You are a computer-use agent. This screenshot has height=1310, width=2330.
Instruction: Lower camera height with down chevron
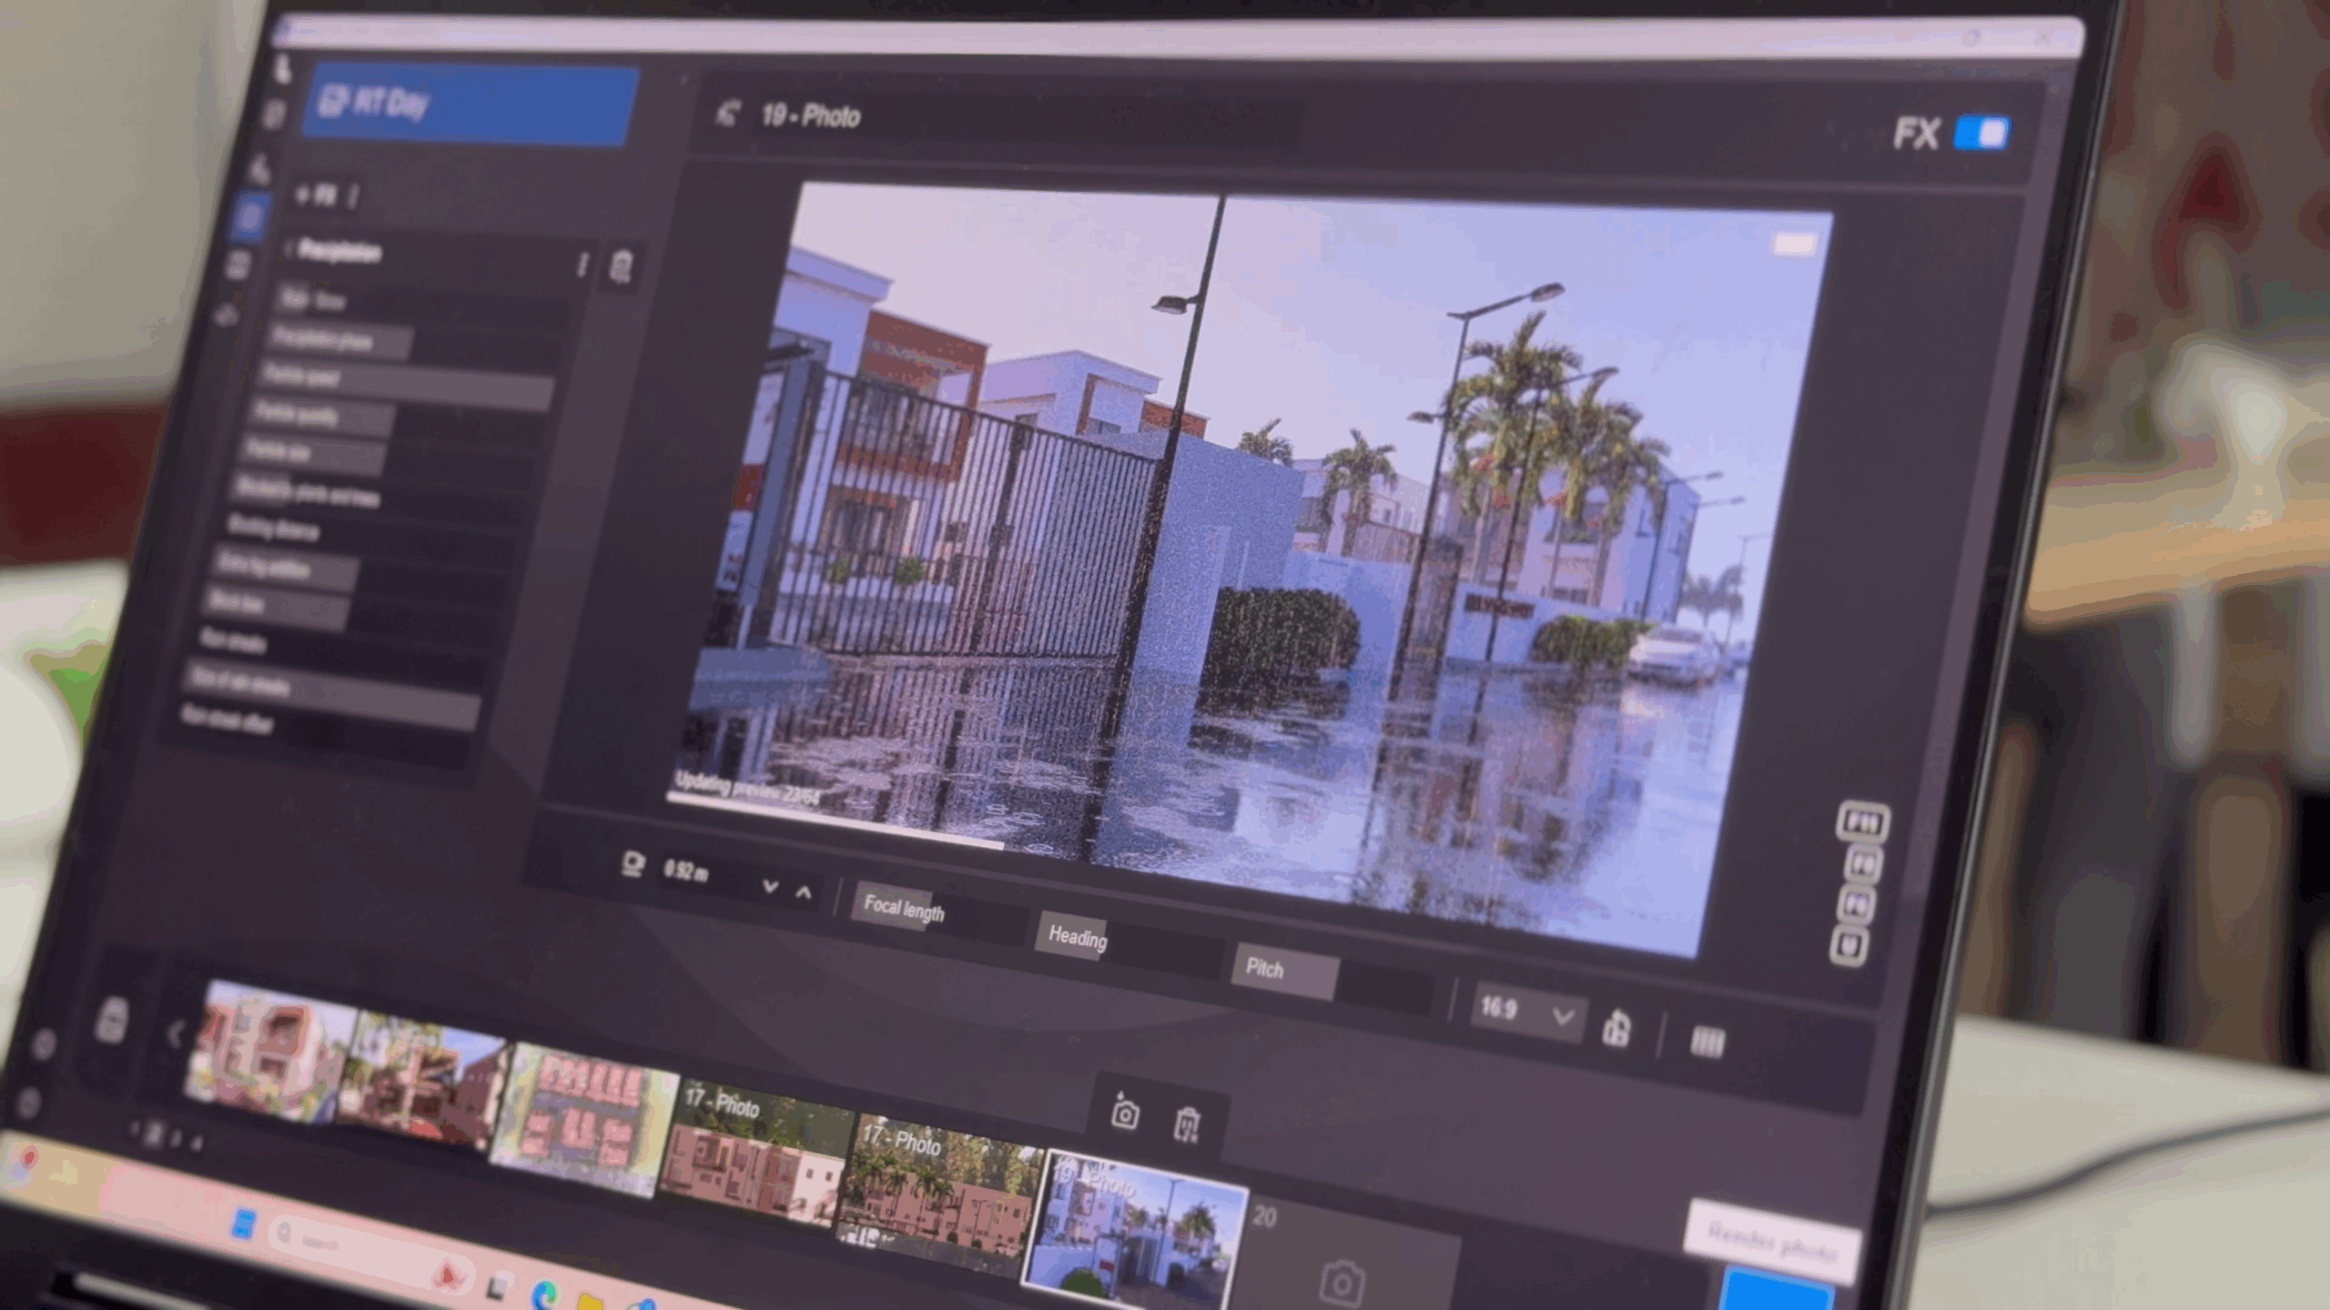click(x=770, y=886)
